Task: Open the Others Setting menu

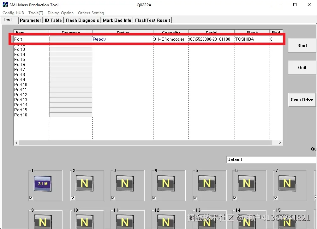Action: (91, 13)
